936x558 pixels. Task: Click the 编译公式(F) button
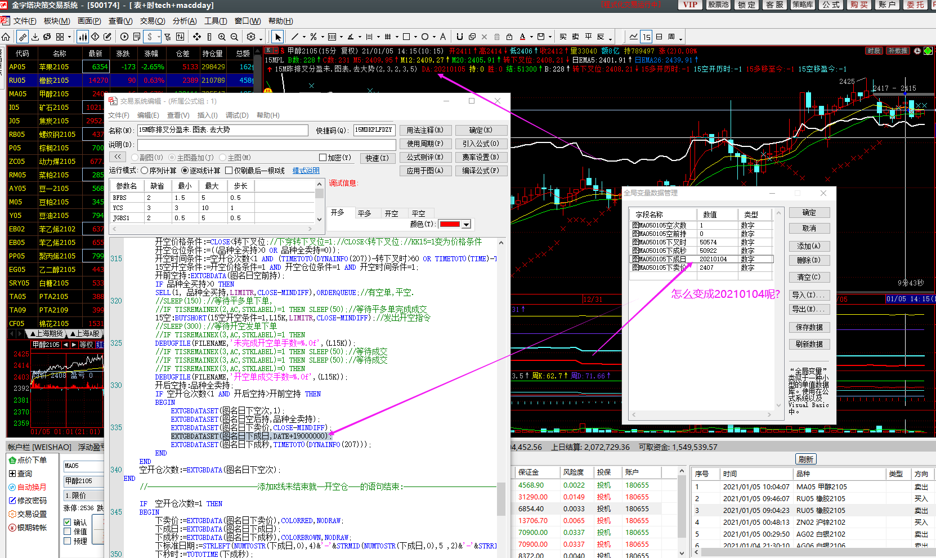click(x=481, y=171)
